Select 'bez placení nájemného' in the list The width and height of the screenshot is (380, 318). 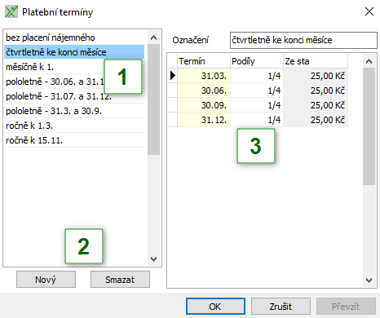[x=74, y=38]
